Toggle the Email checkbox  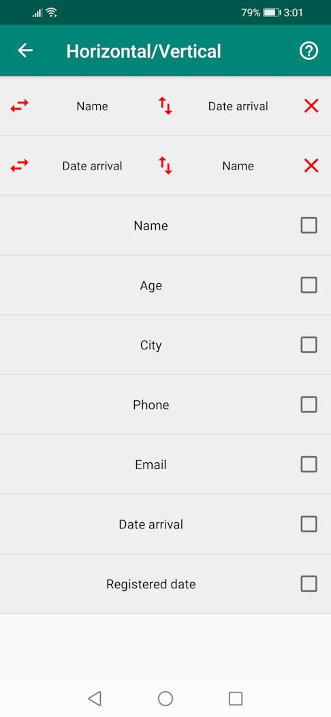[x=309, y=464]
